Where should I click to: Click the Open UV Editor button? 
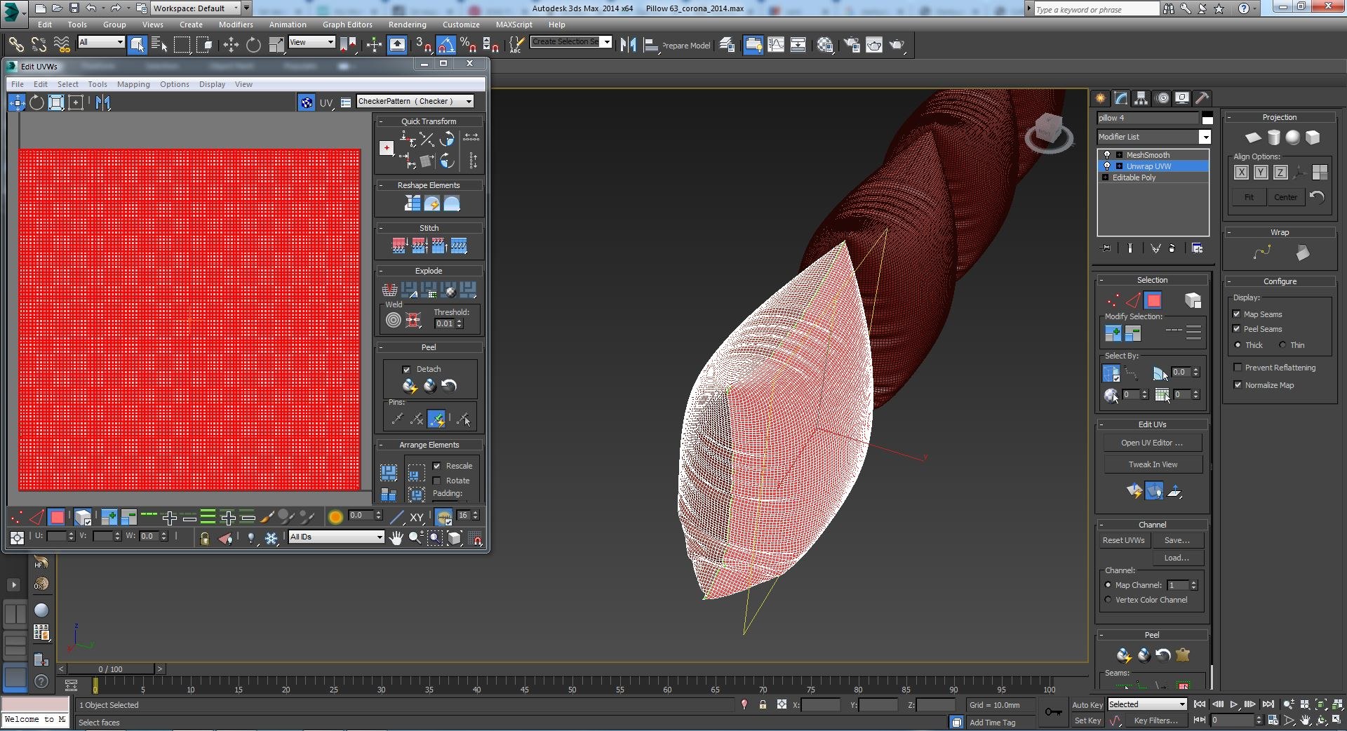(1152, 443)
